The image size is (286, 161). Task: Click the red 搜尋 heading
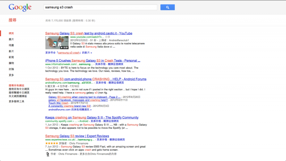tap(13, 20)
